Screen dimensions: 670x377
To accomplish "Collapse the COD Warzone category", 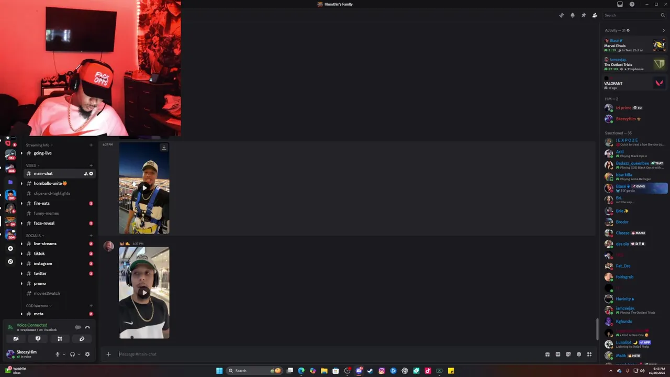I will (39, 306).
